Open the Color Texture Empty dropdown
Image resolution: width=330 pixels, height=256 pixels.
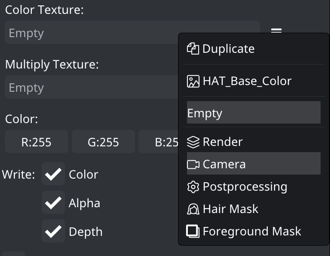point(91,32)
